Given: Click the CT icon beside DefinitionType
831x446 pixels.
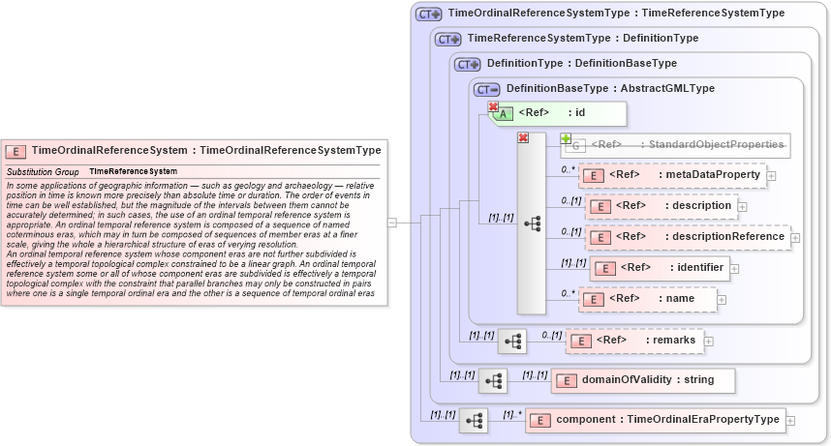Looking at the screenshot, I should point(468,65).
